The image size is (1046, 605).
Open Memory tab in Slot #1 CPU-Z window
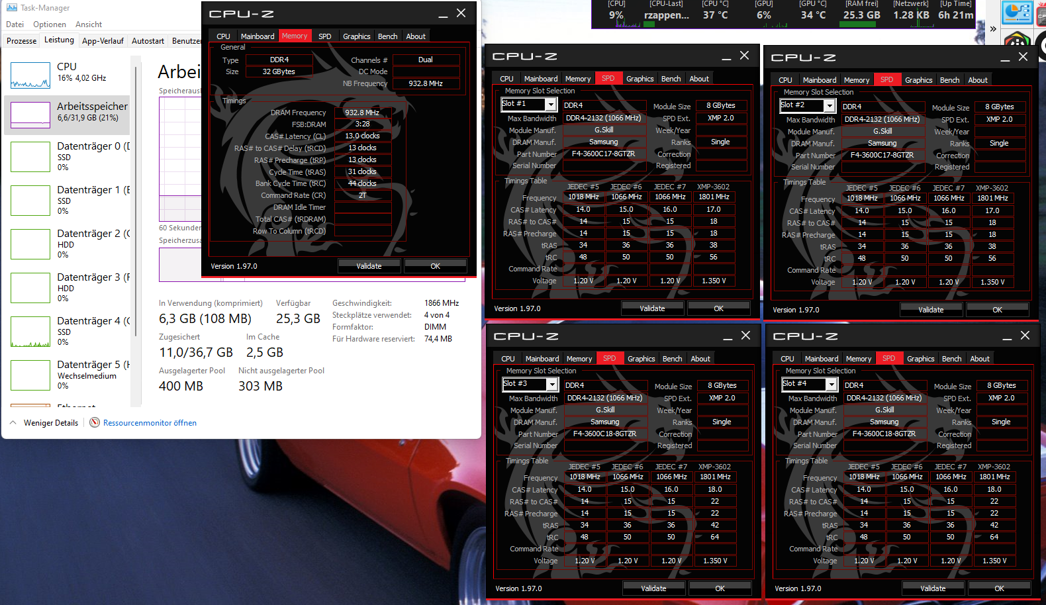[577, 79]
